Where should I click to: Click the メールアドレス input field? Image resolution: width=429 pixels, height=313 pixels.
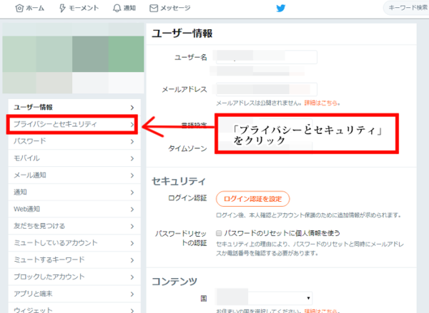(267, 89)
